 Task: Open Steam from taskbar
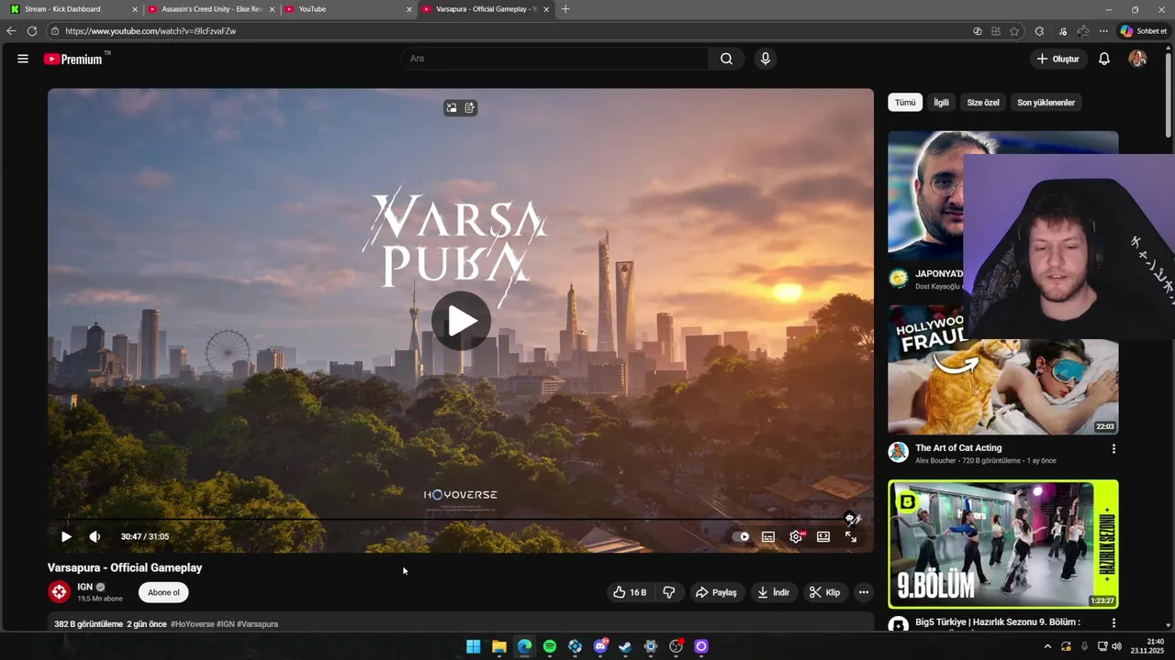click(625, 646)
